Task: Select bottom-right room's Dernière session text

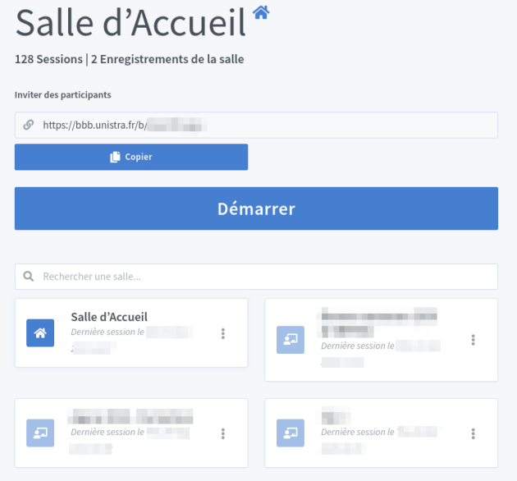Action: [x=358, y=432]
